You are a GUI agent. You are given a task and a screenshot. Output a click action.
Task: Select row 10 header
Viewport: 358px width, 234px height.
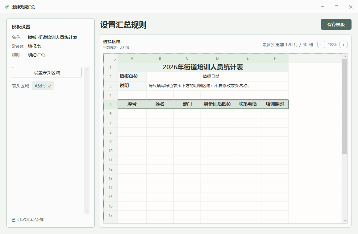tap(111, 151)
